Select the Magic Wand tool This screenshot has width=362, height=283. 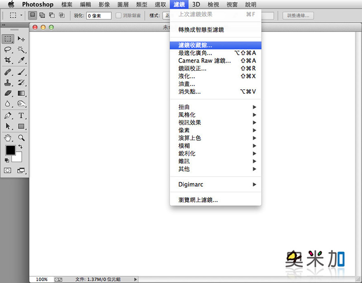[21, 50]
